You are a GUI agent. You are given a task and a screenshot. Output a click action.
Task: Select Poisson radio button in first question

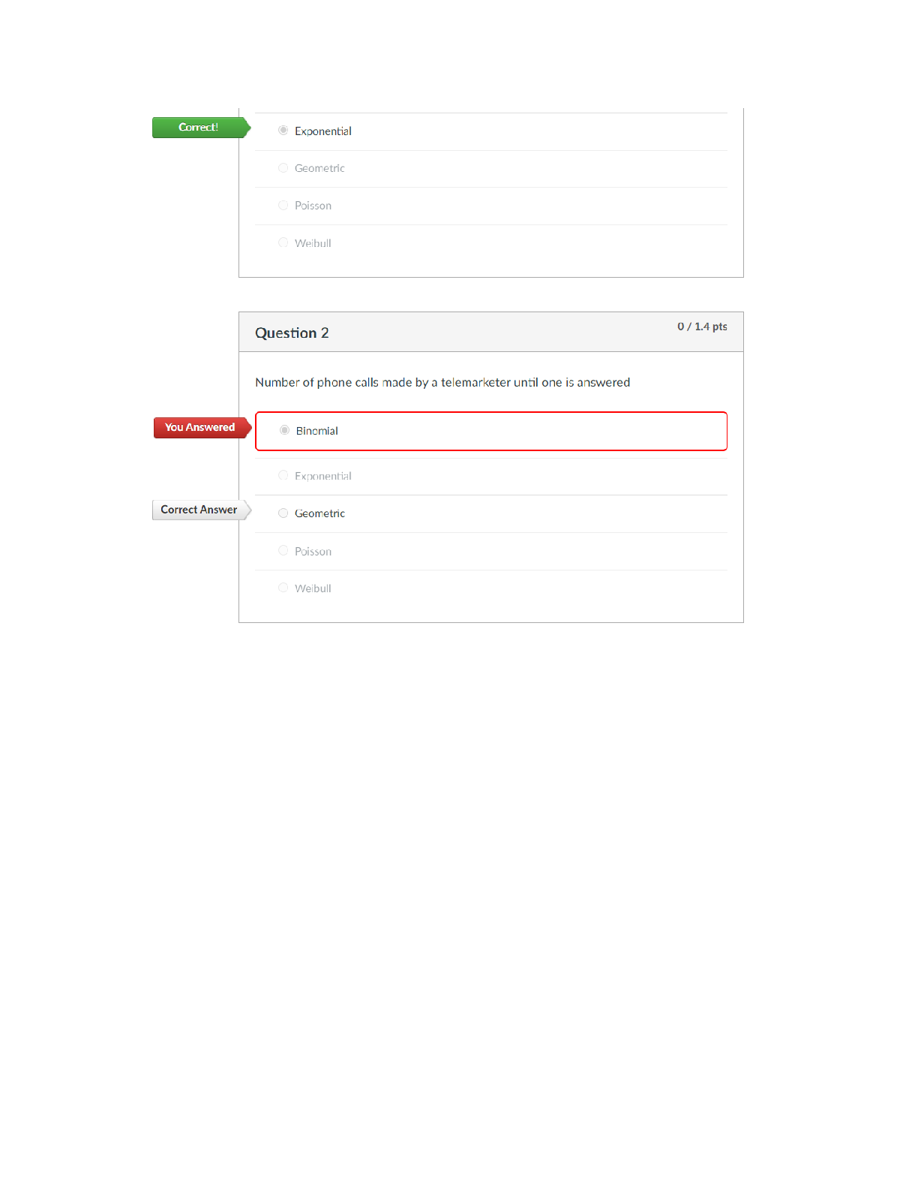coord(283,206)
